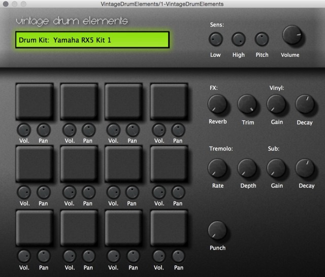This screenshot has width=325, height=277.
Task: Click the Drum Kit display showing Yamaha RX5 Kit 1
Action: [x=92, y=40]
